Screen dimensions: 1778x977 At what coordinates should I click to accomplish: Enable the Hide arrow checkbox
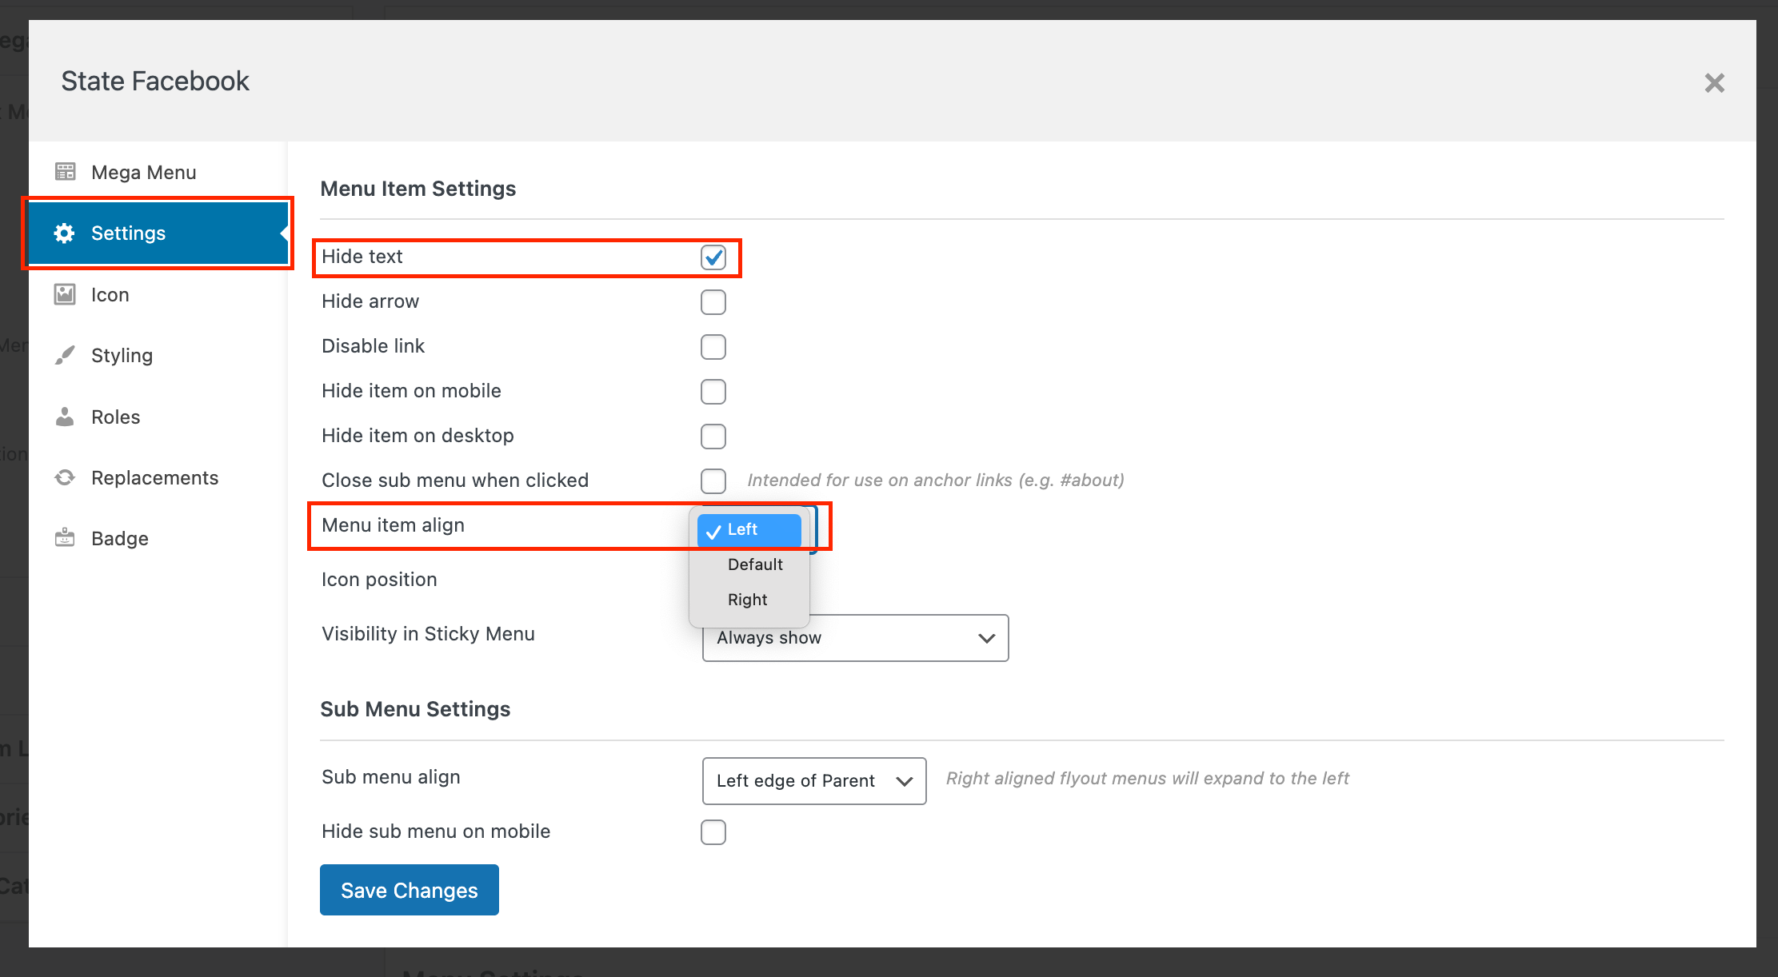point(713,302)
